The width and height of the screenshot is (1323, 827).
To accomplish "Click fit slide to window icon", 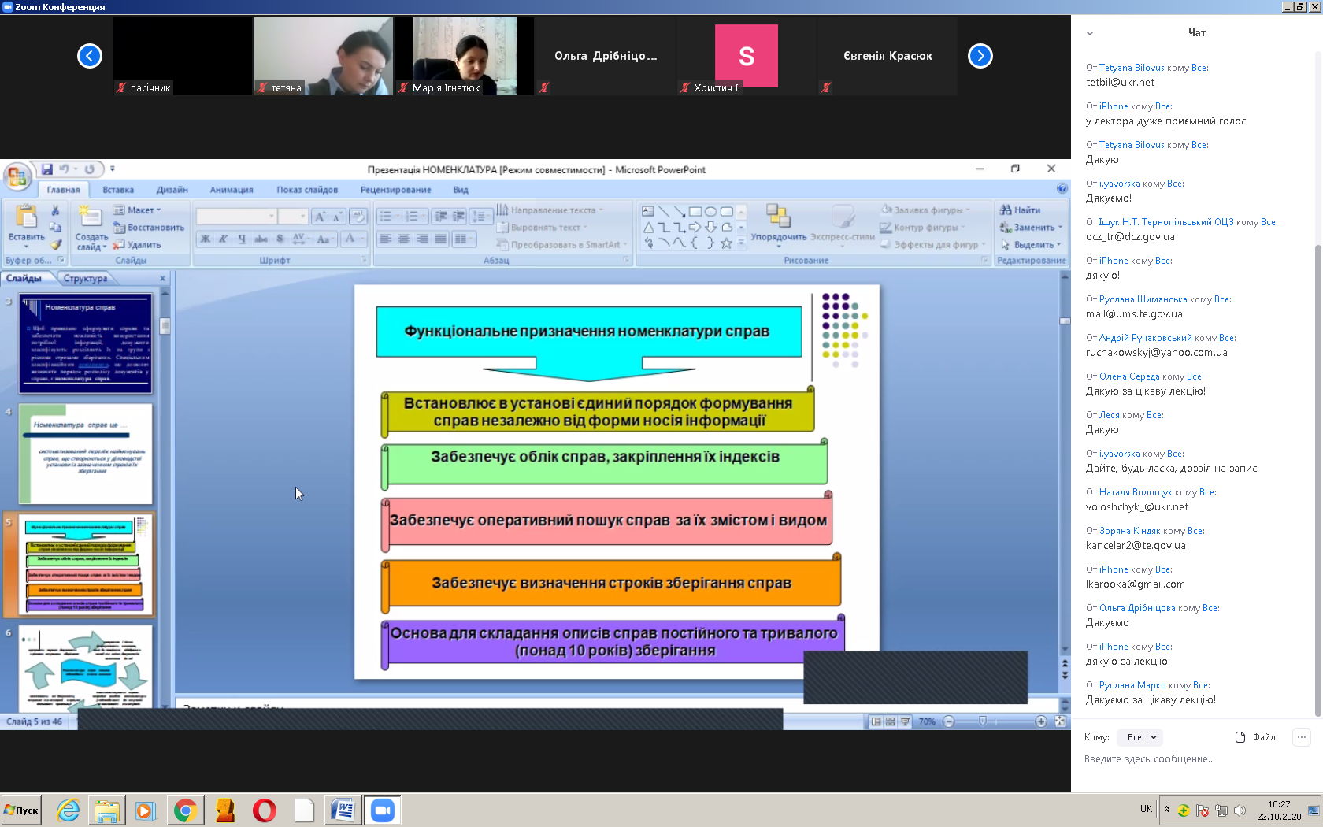I will (1060, 721).
